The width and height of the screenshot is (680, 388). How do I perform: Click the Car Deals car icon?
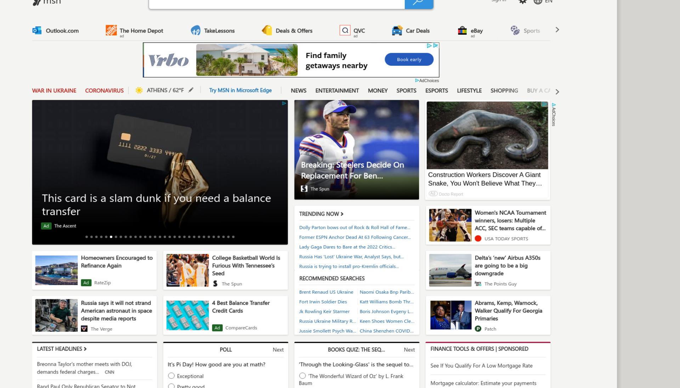[x=397, y=30]
